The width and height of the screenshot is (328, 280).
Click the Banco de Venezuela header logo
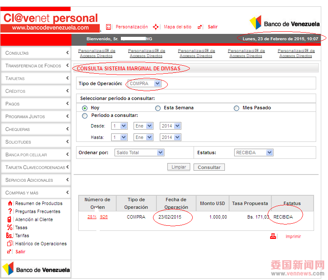pyautogui.click(x=284, y=22)
